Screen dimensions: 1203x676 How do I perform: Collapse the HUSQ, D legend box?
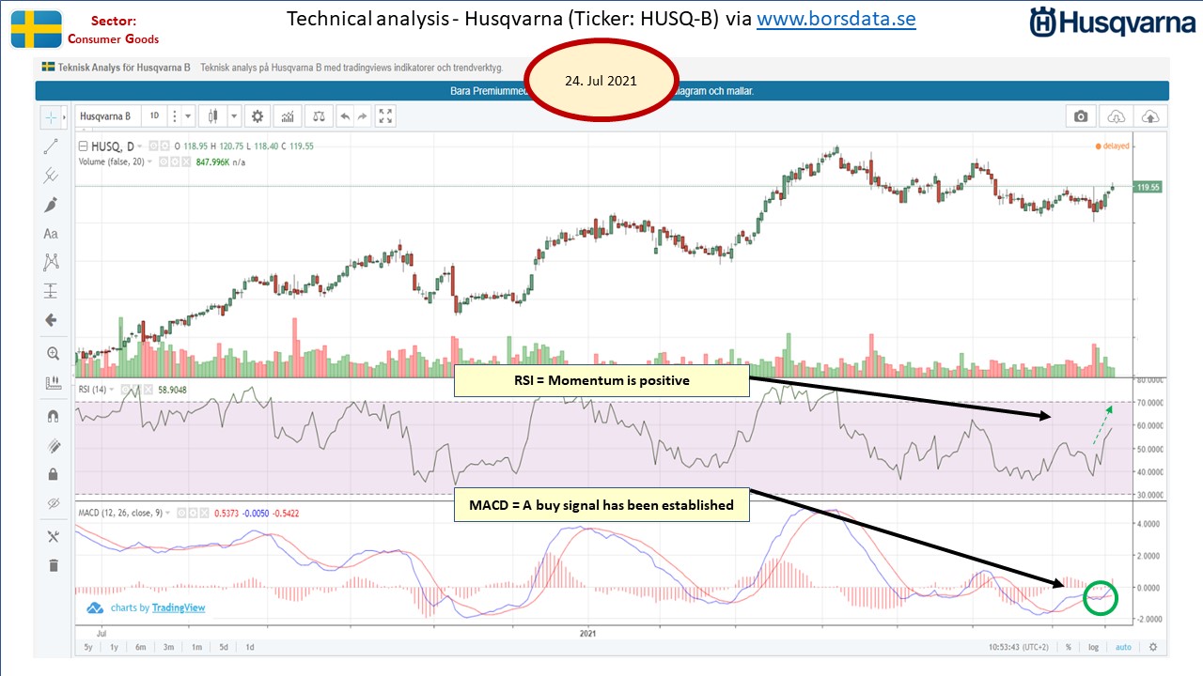[83, 146]
